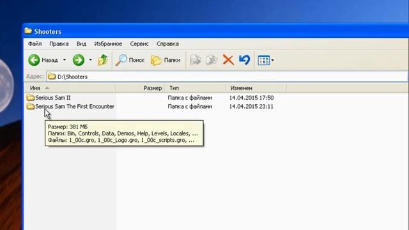Viewport: 409px width, 230px height.
Task: Click the green Back arrow icon
Action: click(34, 60)
